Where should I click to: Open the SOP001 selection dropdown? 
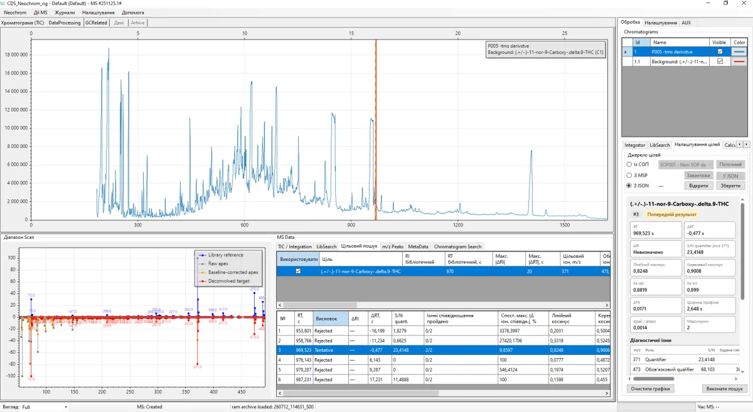tap(686, 164)
